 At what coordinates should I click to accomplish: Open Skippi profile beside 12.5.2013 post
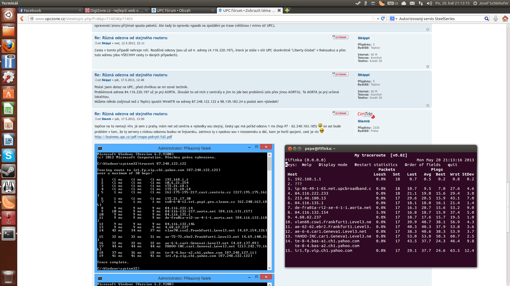coord(363,38)
